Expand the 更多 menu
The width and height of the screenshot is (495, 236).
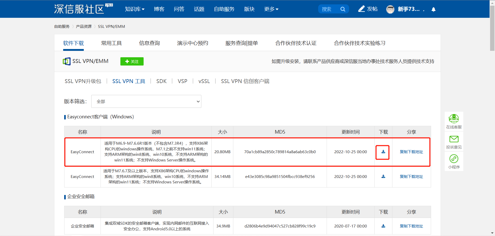[x=271, y=9]
